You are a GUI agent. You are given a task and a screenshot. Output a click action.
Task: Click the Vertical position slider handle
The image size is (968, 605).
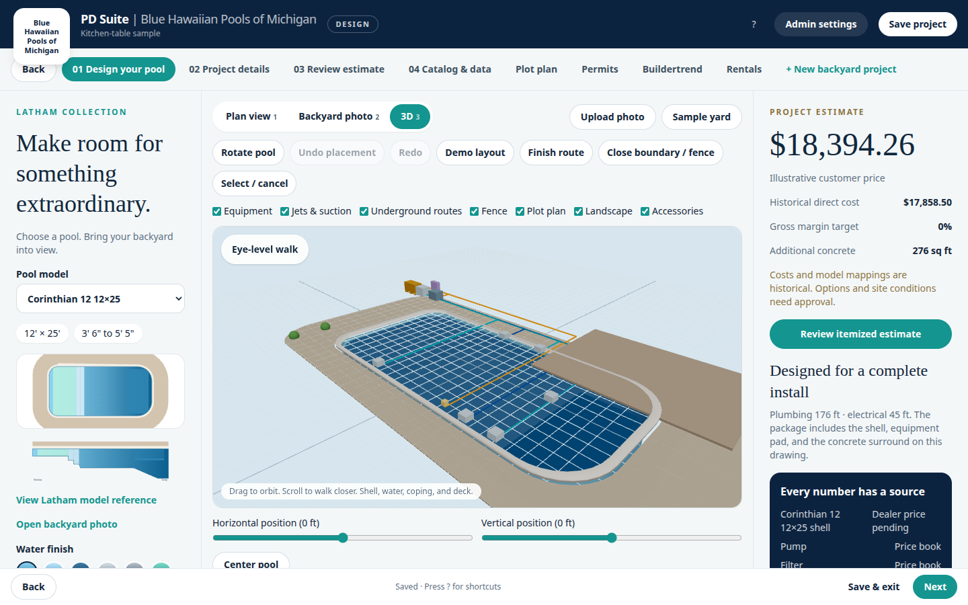(612, 538)
